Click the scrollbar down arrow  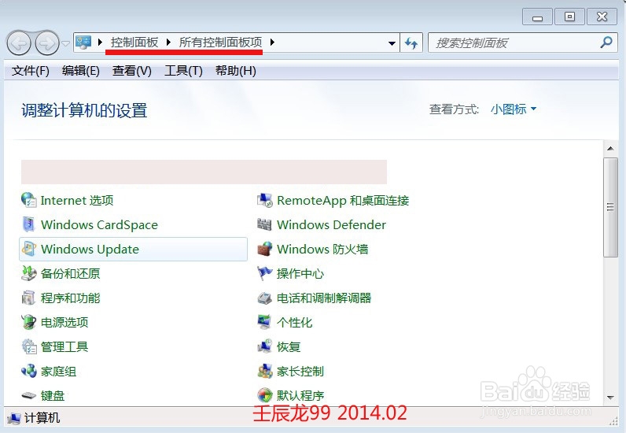point(610,398)
